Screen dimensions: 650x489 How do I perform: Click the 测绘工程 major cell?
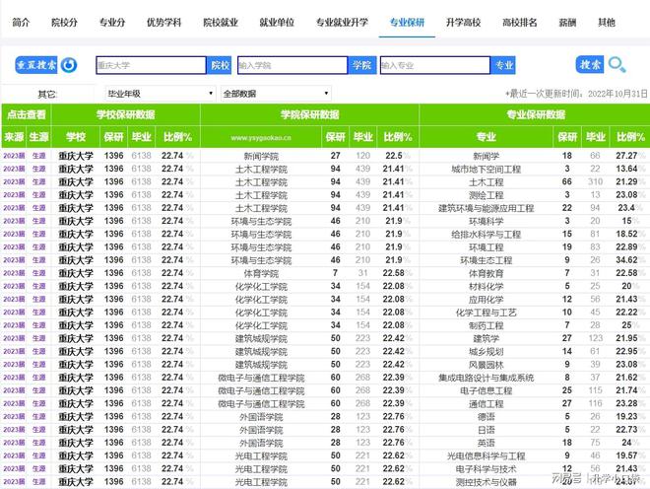486,195
